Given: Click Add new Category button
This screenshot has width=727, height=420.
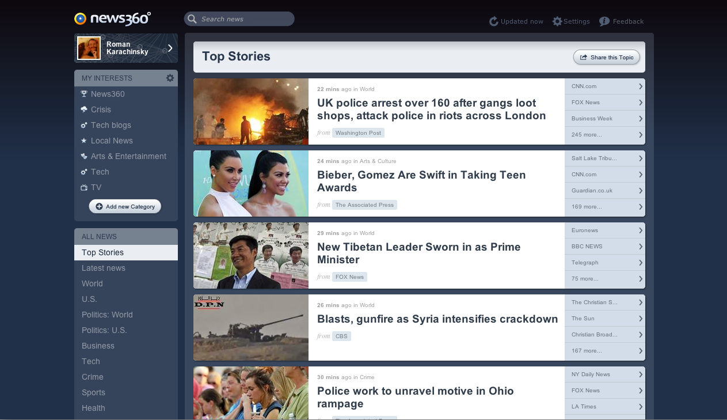Looking at the screenshot, I should (125, 206).
